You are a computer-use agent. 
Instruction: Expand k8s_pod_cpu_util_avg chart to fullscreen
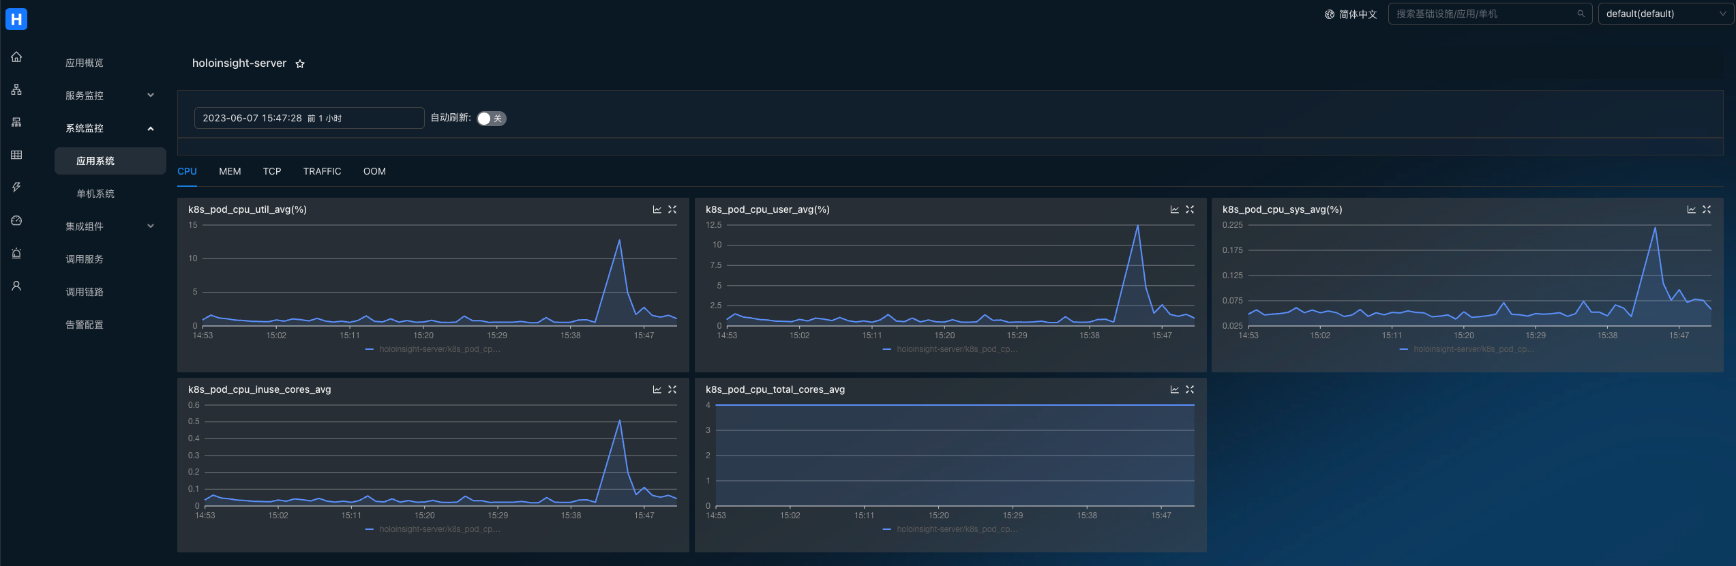672,209
